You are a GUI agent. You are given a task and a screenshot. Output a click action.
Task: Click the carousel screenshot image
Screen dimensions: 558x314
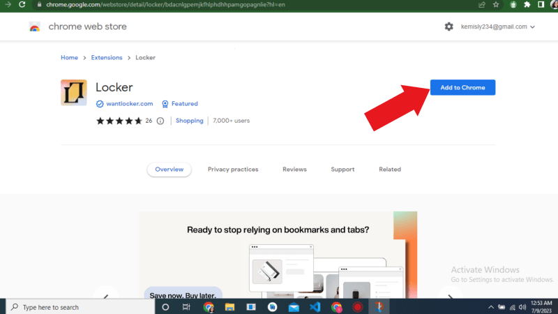click(x=278, y=255)
